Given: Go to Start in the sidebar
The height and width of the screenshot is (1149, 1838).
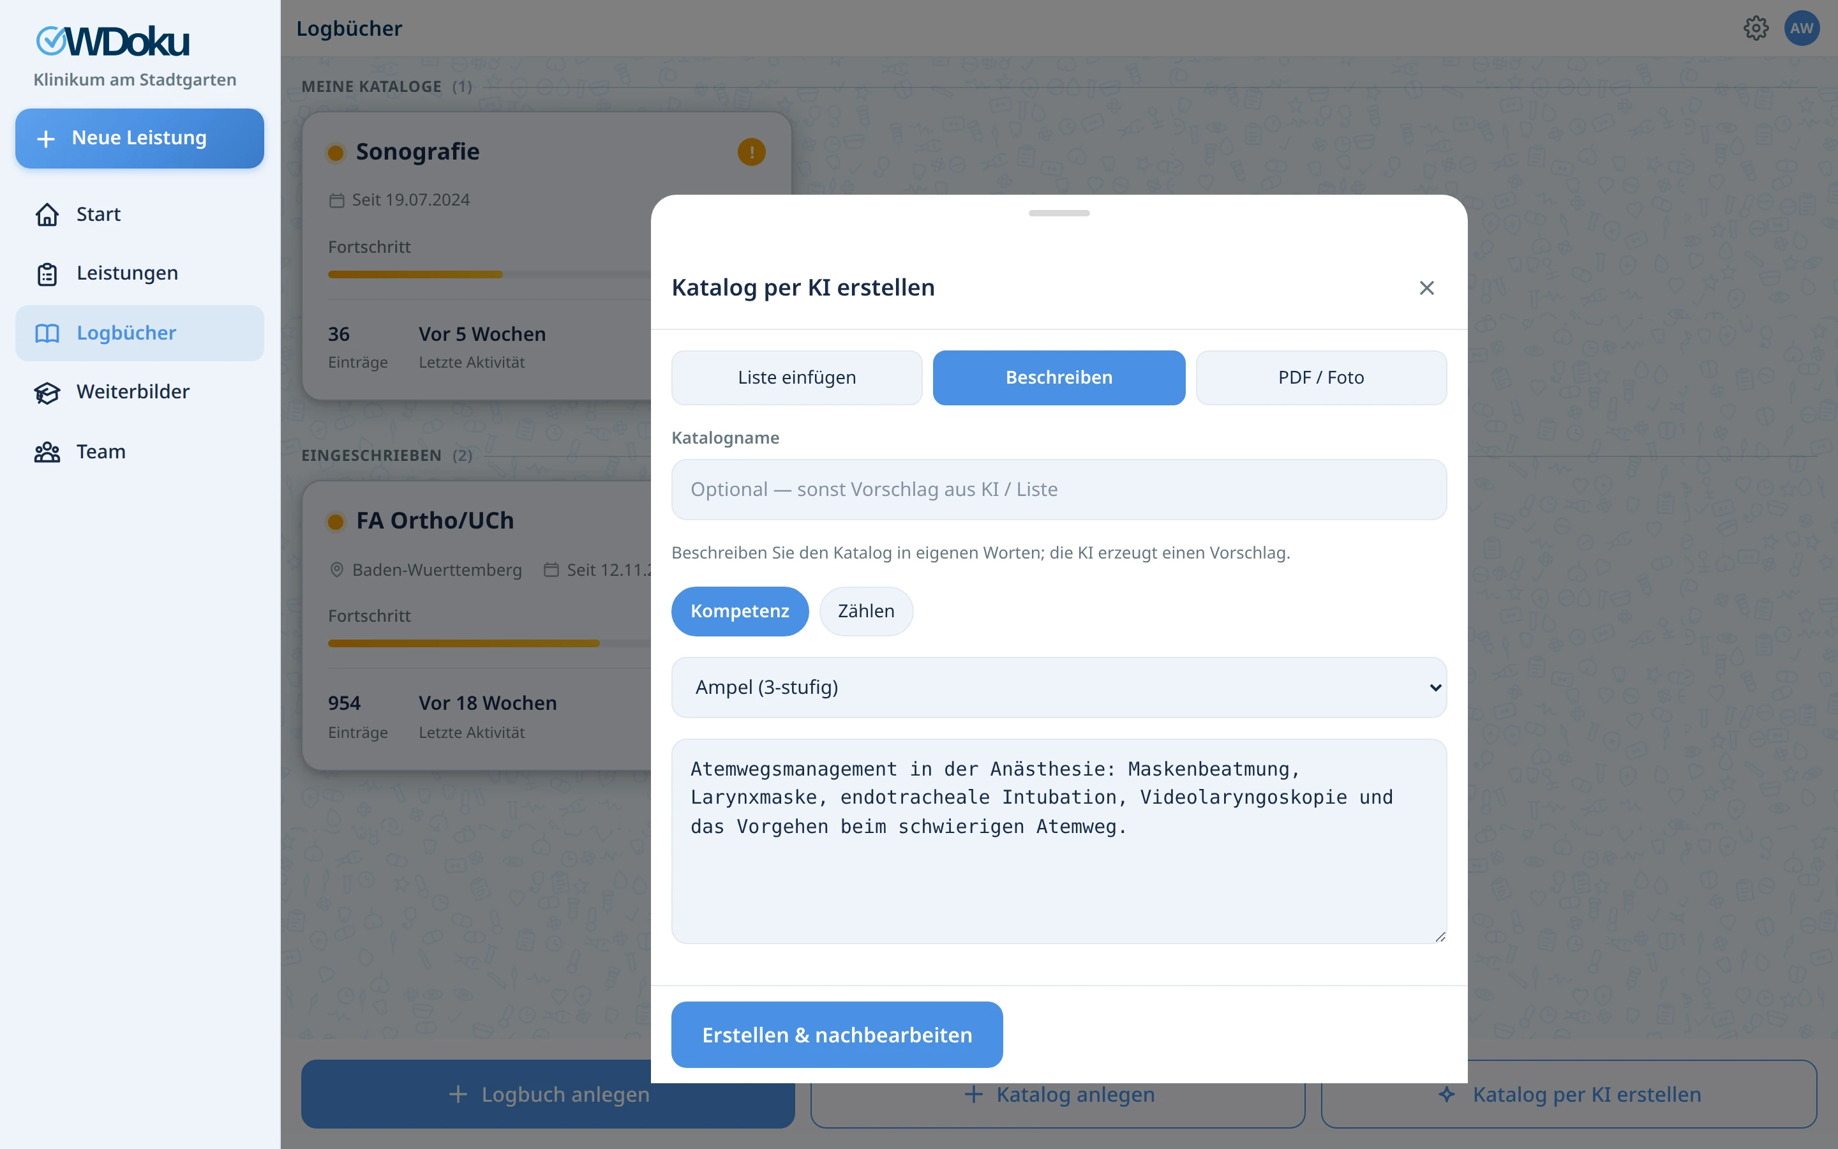Looking at the screenshot, I should (140, 214).
